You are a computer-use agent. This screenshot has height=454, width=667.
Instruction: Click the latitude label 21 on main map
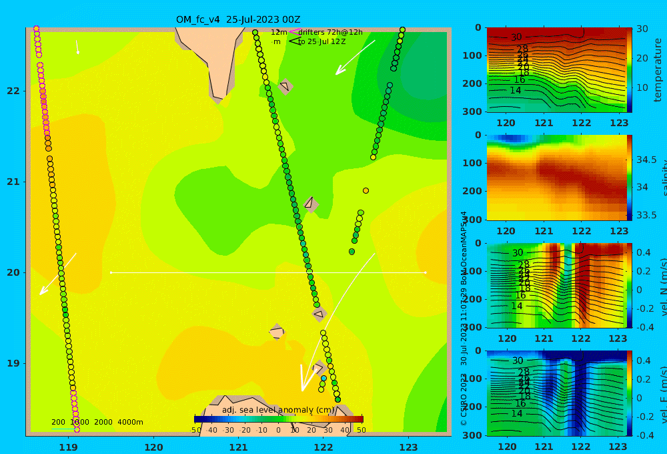pos(13,182)
